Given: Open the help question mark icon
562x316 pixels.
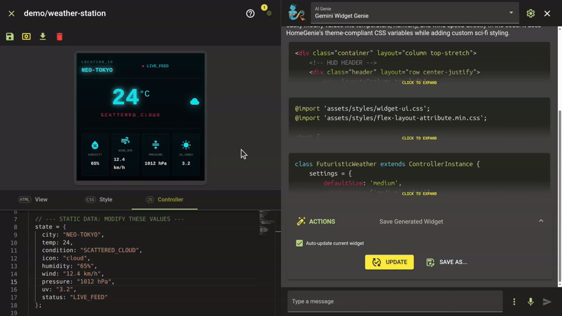Looking at the screenshot, I should click(250, 13).
